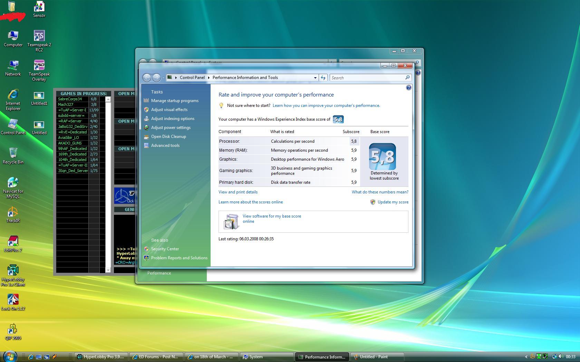Image resolution: width=580 pixels, height=362 pixels.
Task: Open the QIP 2005 shortcut
Action: 13,332
